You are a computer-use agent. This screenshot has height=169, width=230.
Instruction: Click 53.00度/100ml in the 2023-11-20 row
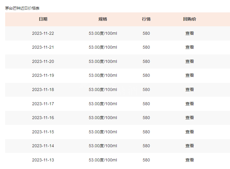coord(103,61)
